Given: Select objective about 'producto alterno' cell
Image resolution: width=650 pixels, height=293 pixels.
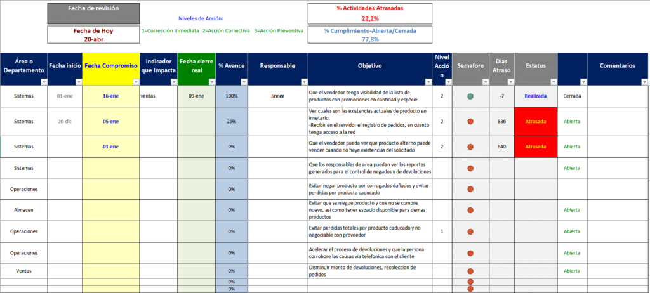Looking at the screenshot, I should coord(370,146).
